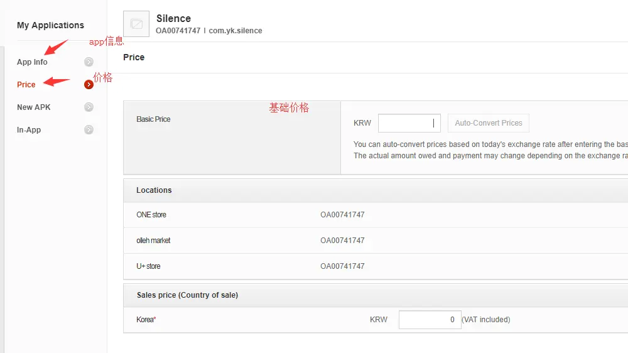Click the red arrow icon beside Price
Image resolution: width=628 pixels, height=353 pixels.
pyautogui.click(x=89, y=84)
